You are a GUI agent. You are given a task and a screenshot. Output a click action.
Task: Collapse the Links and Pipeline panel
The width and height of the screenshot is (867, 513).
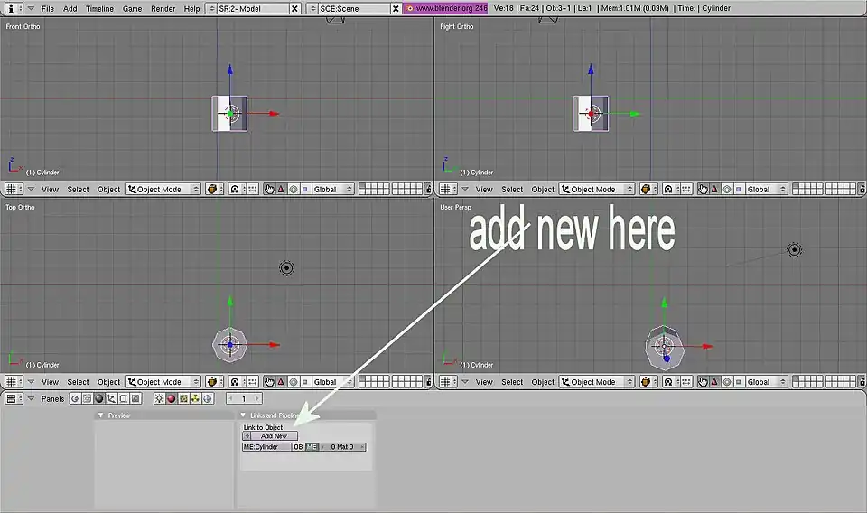click(x=243, y=415)
